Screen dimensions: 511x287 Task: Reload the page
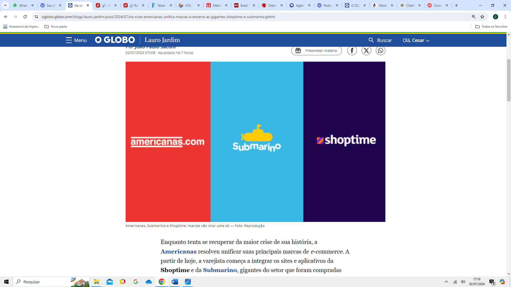click(x=25, y=17)
